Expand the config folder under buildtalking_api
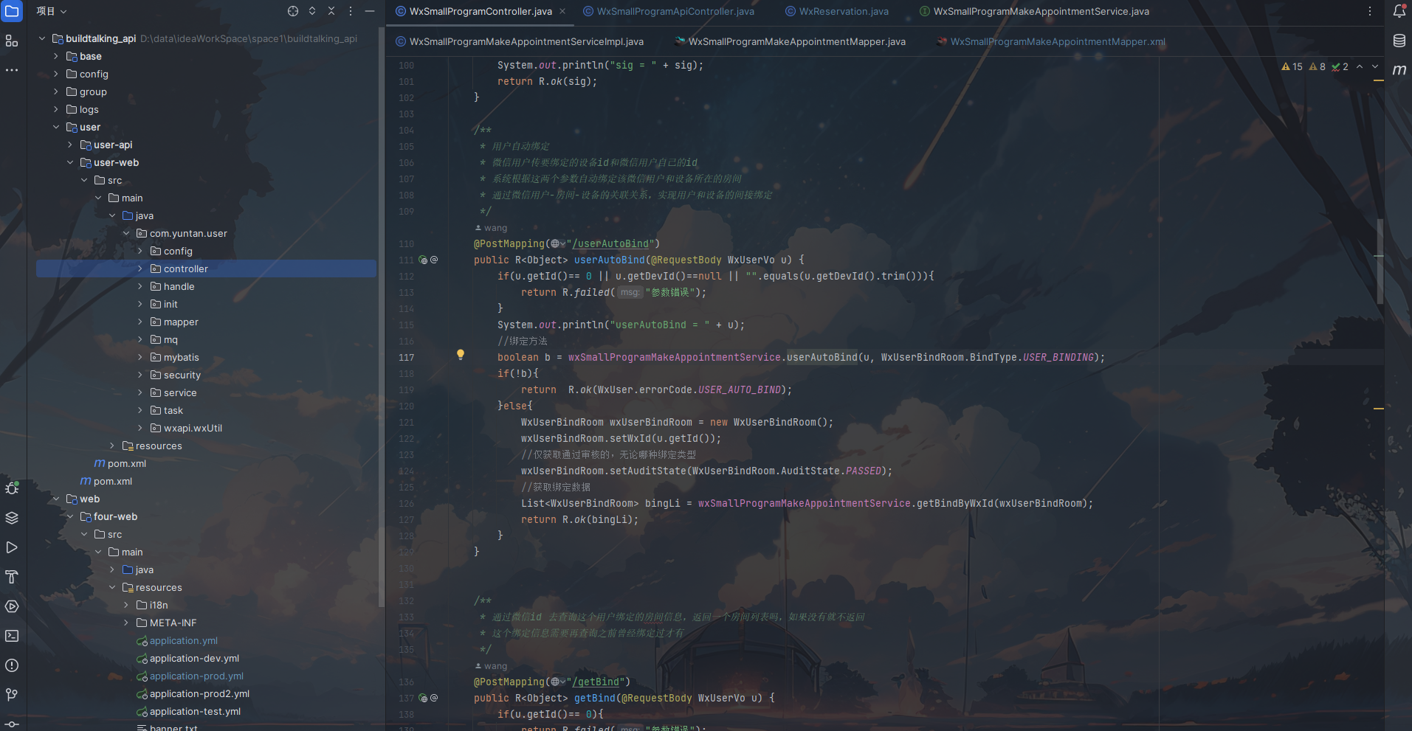 coord(56,74)
